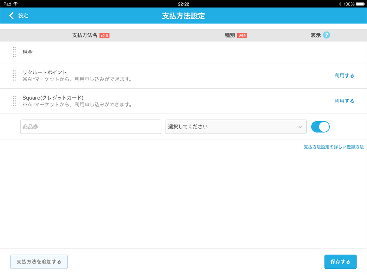Click the 種別 column header
The height and width of the screenshot is (275, 367).
(x=230, y=35)
